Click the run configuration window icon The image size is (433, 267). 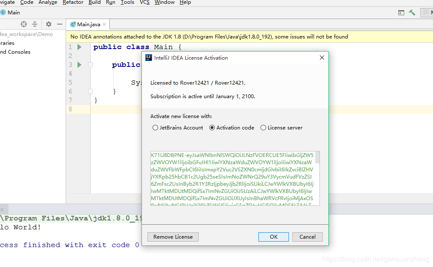point(401,13)
